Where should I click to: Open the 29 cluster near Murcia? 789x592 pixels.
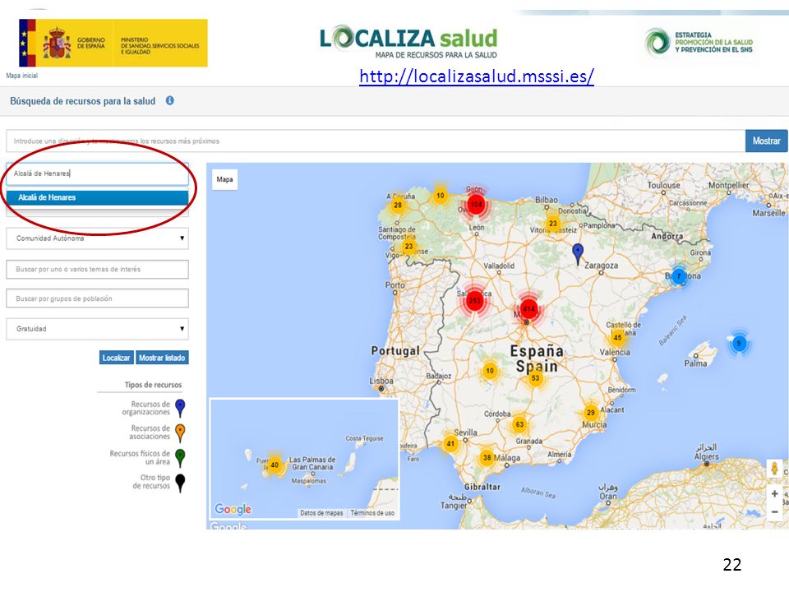point(590,412)
